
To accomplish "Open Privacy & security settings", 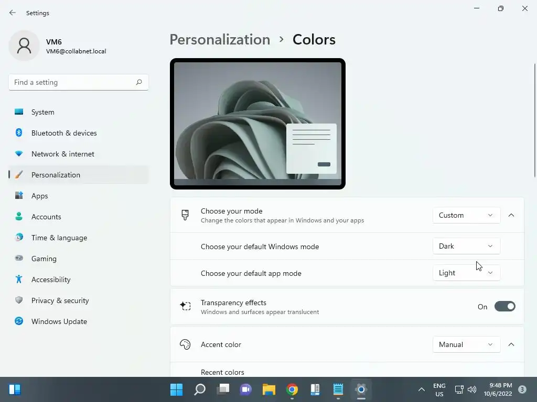I will click(79, 300).
